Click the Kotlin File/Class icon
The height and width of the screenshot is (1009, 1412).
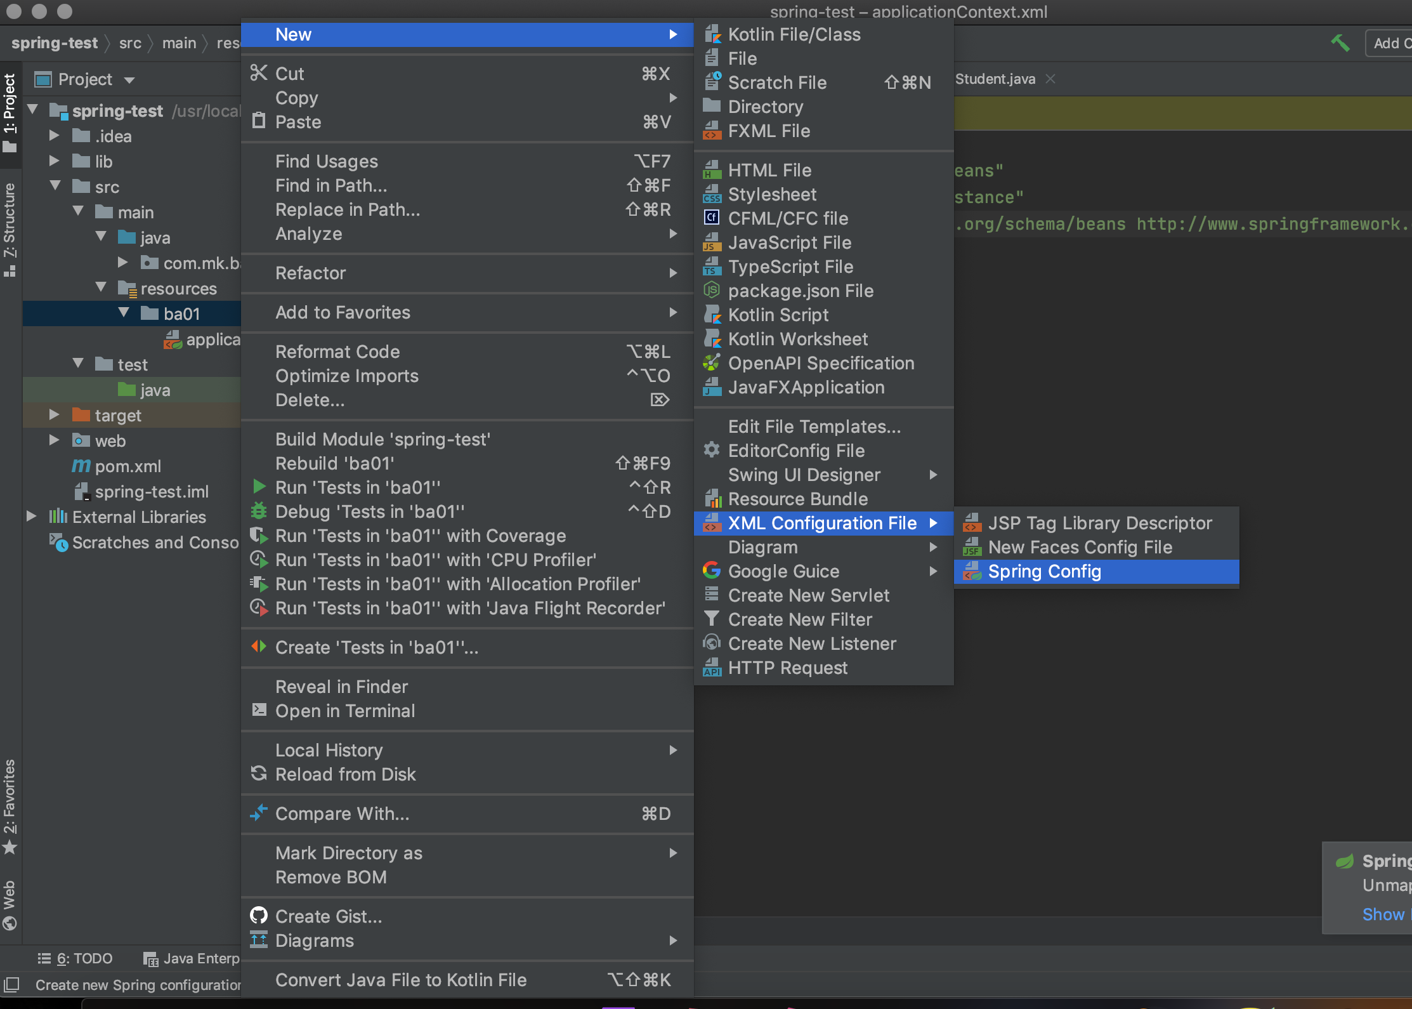tap(712, 34)
